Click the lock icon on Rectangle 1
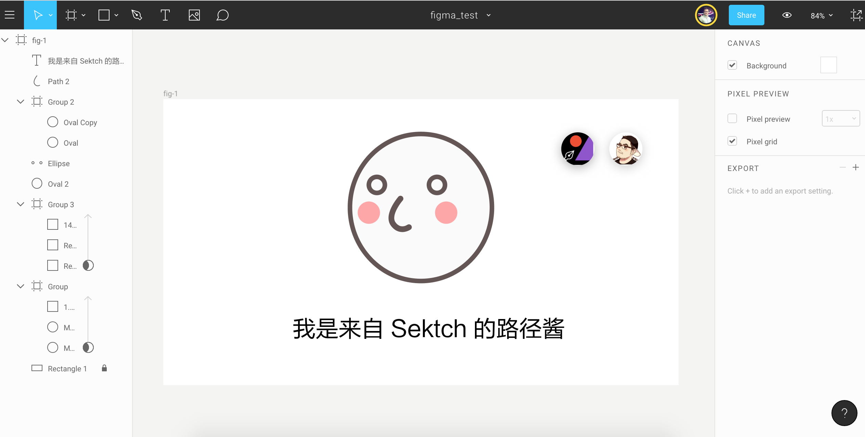 pyautogui.click(x=104, y=368)
